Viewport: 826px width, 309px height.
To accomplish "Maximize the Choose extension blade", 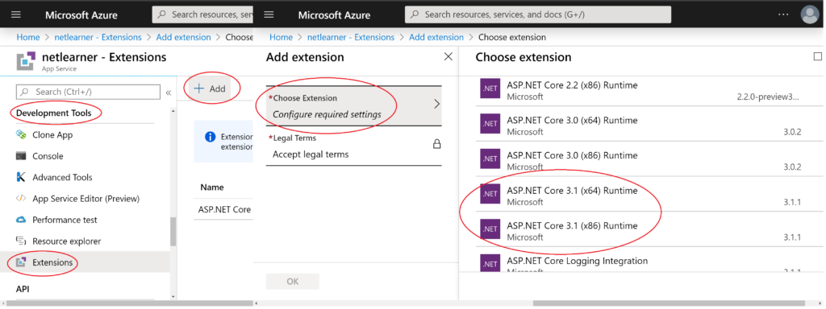I will pos(818,57).
